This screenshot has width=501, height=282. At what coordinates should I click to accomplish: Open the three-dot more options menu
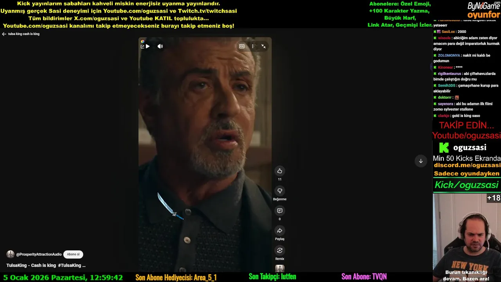(x=253, y=46)
